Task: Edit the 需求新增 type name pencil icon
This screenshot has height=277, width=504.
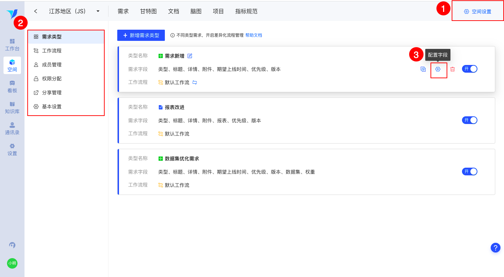Action: tap(190, 56)
